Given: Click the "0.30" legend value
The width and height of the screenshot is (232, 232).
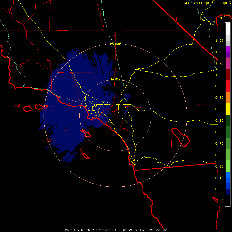Looking at the screenshot, I should [219, 155].
